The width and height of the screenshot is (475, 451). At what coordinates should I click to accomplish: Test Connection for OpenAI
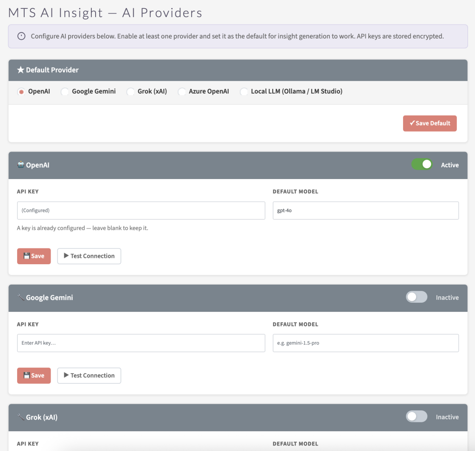(89, 256)
